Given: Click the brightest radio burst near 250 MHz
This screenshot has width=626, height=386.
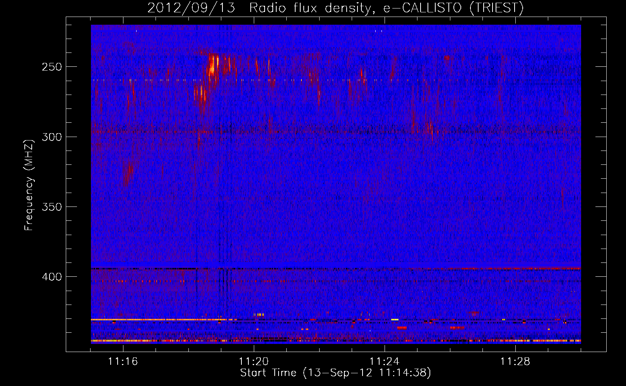Looking at the screenshot, I should [212, 67].
